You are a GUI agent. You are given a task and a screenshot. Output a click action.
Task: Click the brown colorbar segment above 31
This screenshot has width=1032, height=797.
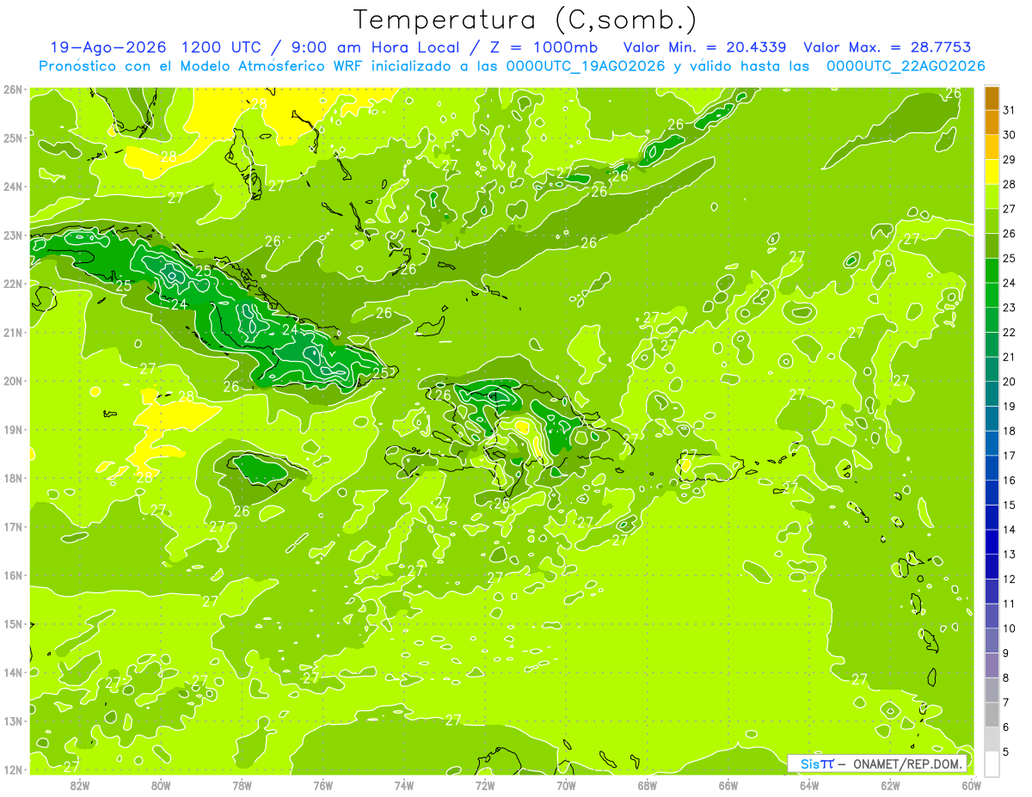992,98
